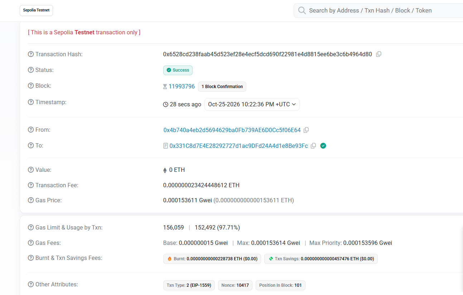The image size is (463, 295).
Task: Open the timestamp format dropdown
Action: tap(252, 105)
